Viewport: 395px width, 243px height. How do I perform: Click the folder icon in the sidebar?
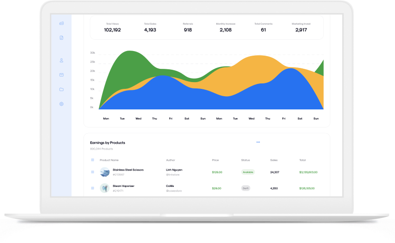(62, 89)
